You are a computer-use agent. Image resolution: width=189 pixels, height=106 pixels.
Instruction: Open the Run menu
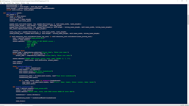[x=13, y=3]
